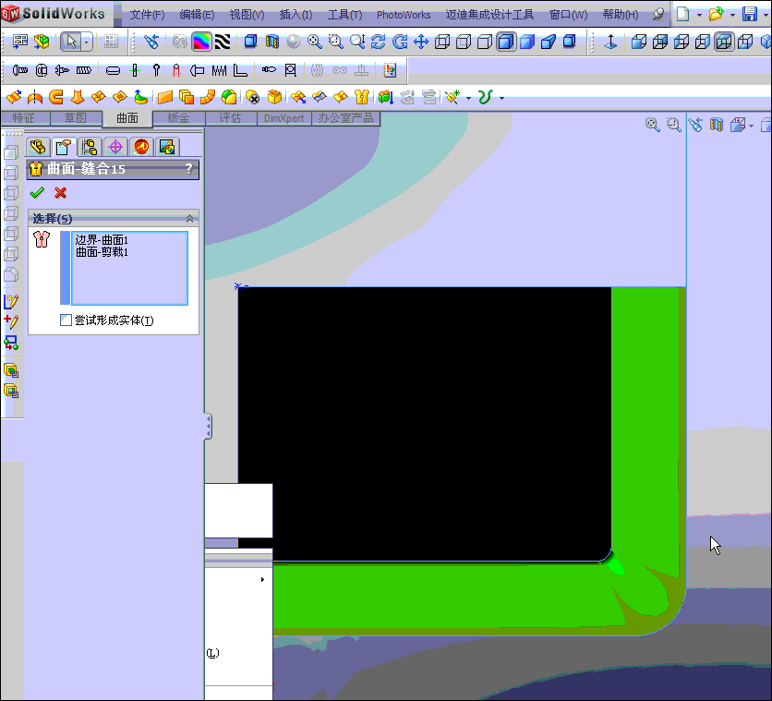
Task: Open the New document dropdown arrow
Action: click(x=699, y=15)
